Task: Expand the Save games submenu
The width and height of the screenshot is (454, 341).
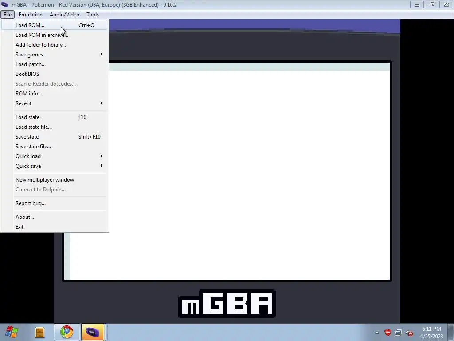Action: (x=55, y=55)
